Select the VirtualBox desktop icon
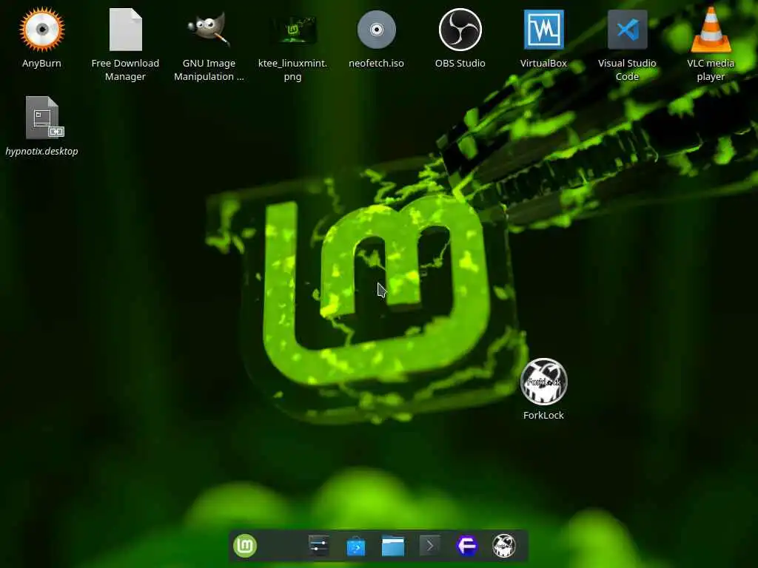This screenshot has height=568, width=758. pos(544,30)
